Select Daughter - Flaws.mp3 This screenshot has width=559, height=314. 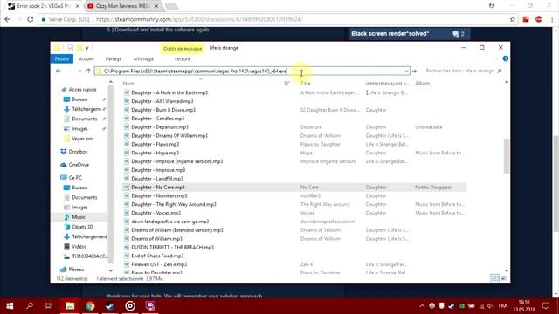tap(155, 144)
